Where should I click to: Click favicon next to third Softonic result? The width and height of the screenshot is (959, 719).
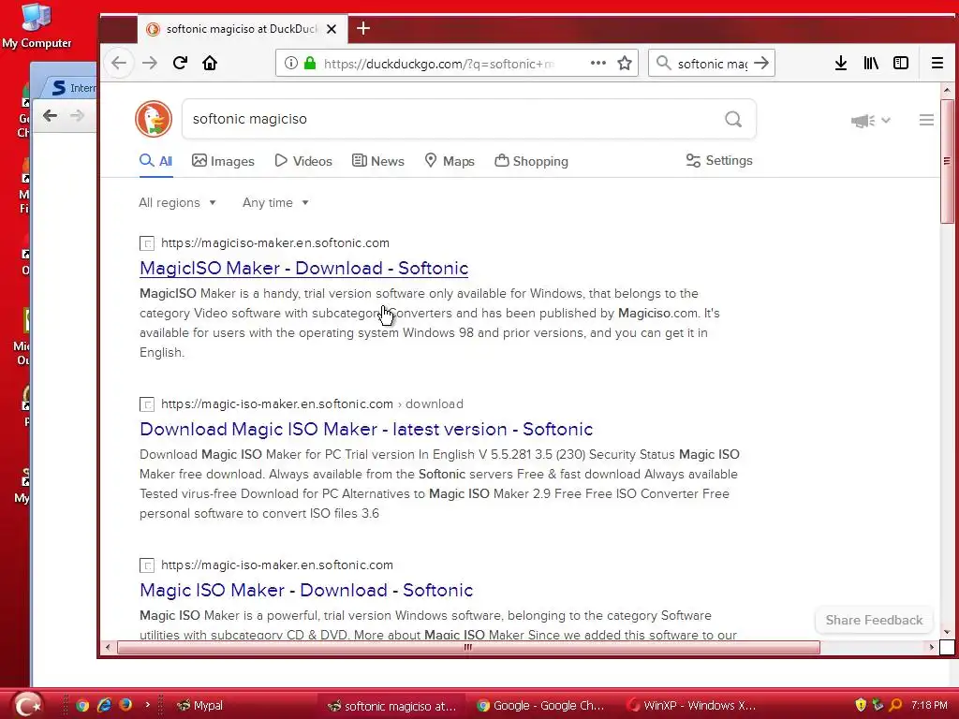click(147, 565)
